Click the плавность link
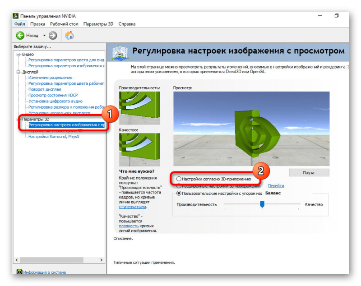The height and width of the screenshot is (286, 361). [x=129, y=226]
